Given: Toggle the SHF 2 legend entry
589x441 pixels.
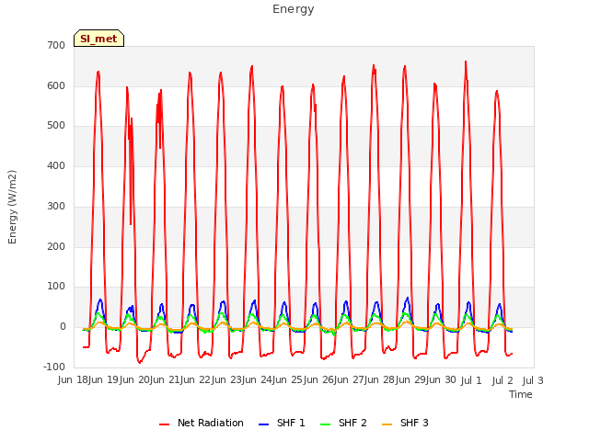Looking at the screenshot, I should tap(343, 423).
